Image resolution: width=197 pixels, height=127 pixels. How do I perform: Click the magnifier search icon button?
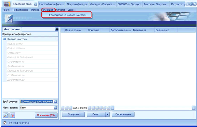click(6, 115)
